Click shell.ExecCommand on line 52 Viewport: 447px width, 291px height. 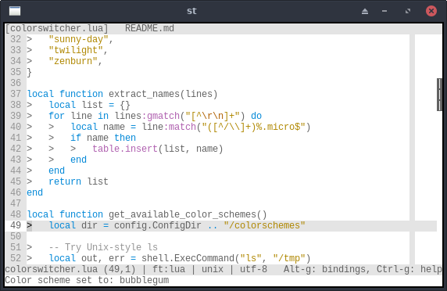[188, 258]
